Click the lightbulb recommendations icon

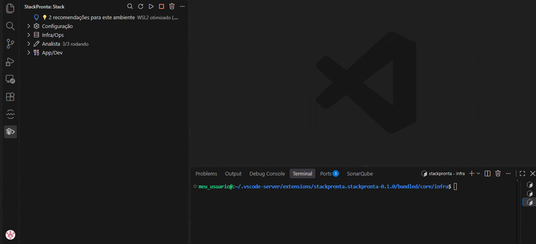click(x=36, y=17)
